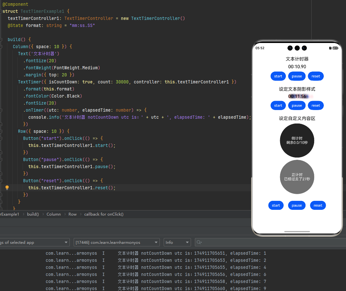Tap reset button under 文本计时器 timer
Viewport: 346px width, 291px height.
coord(316,76)
